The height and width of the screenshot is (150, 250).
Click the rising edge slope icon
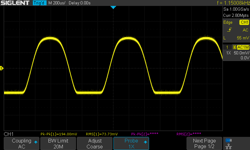(x=229, y=30)
